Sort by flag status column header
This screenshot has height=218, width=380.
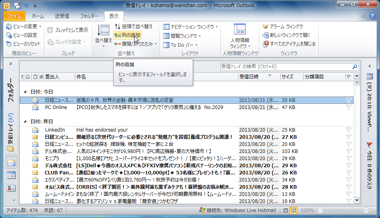[x=349, y=77]
